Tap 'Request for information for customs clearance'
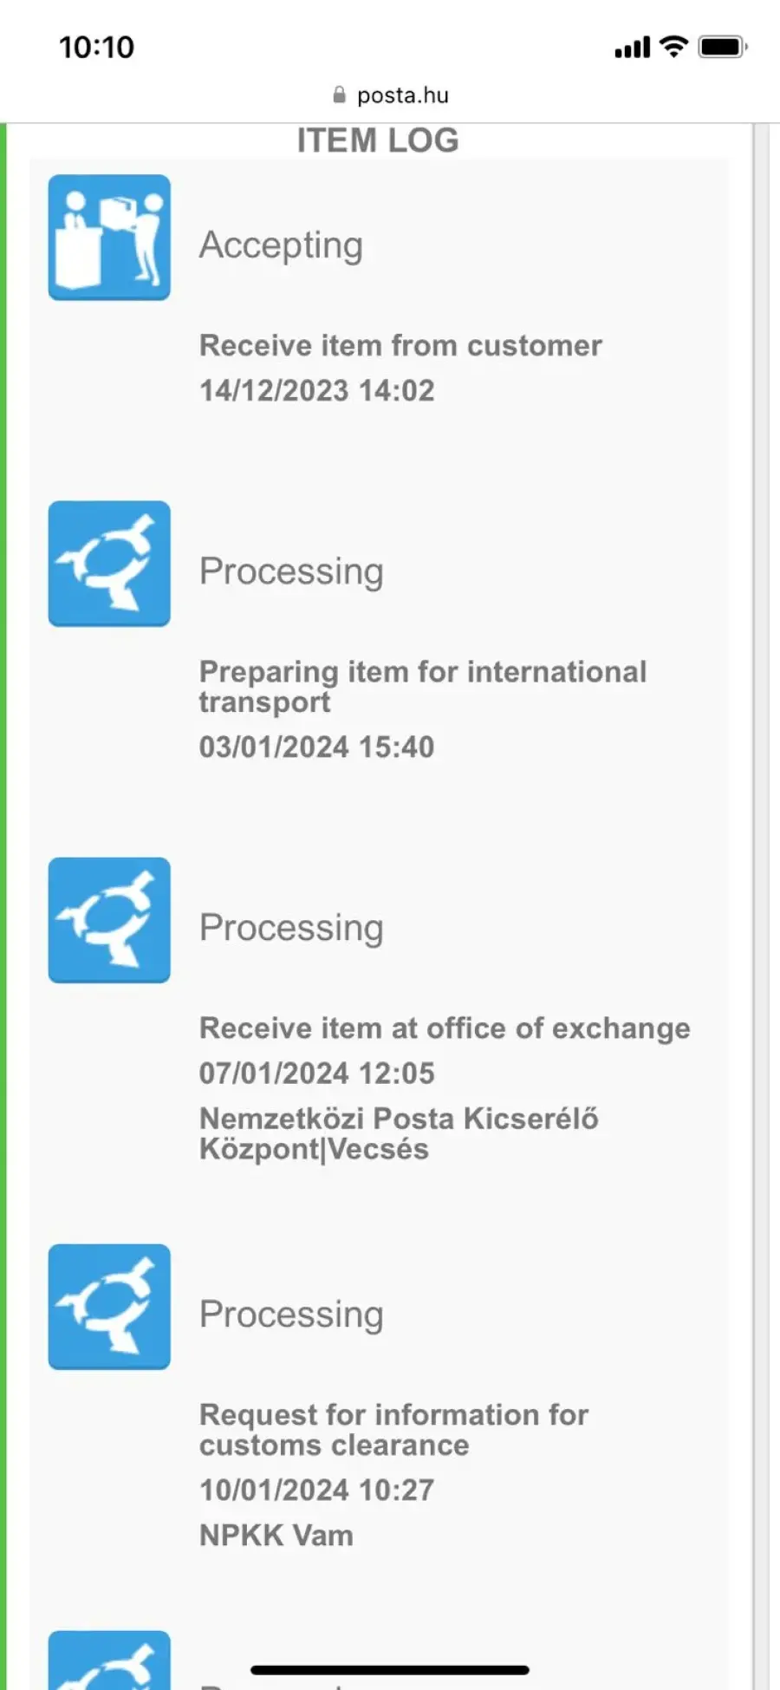The width and height of the screenshot is (780, 1690). [393, 1430]
